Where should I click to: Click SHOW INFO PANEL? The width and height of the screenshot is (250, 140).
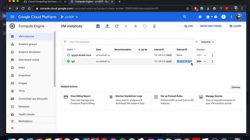point(211,26)
